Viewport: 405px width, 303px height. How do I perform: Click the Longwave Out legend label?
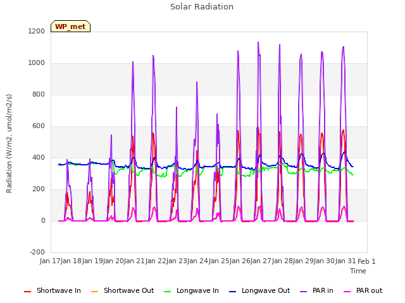click(266, 290)
